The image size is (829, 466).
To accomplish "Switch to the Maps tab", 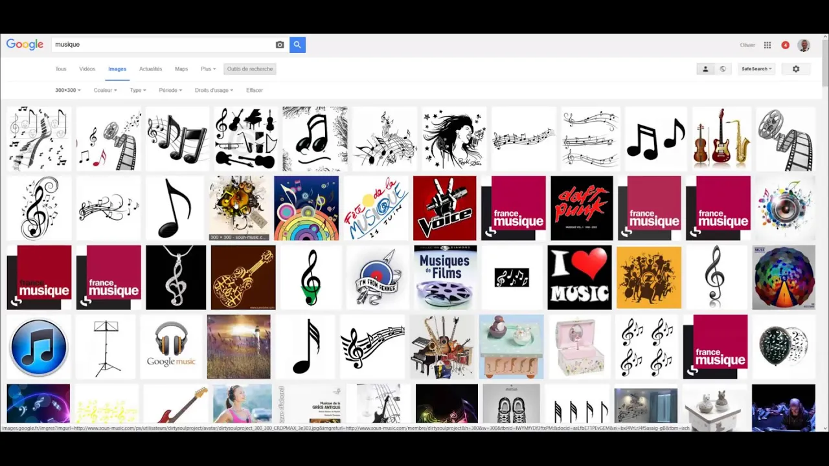I will click(181, 69).
